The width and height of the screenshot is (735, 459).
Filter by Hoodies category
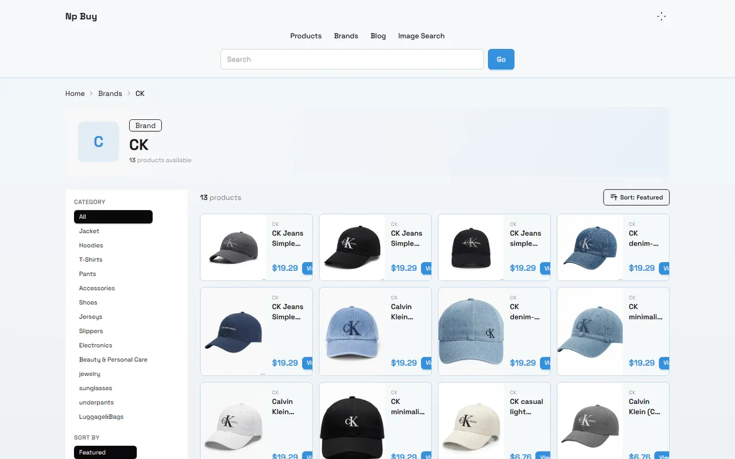tap(91, 246)
